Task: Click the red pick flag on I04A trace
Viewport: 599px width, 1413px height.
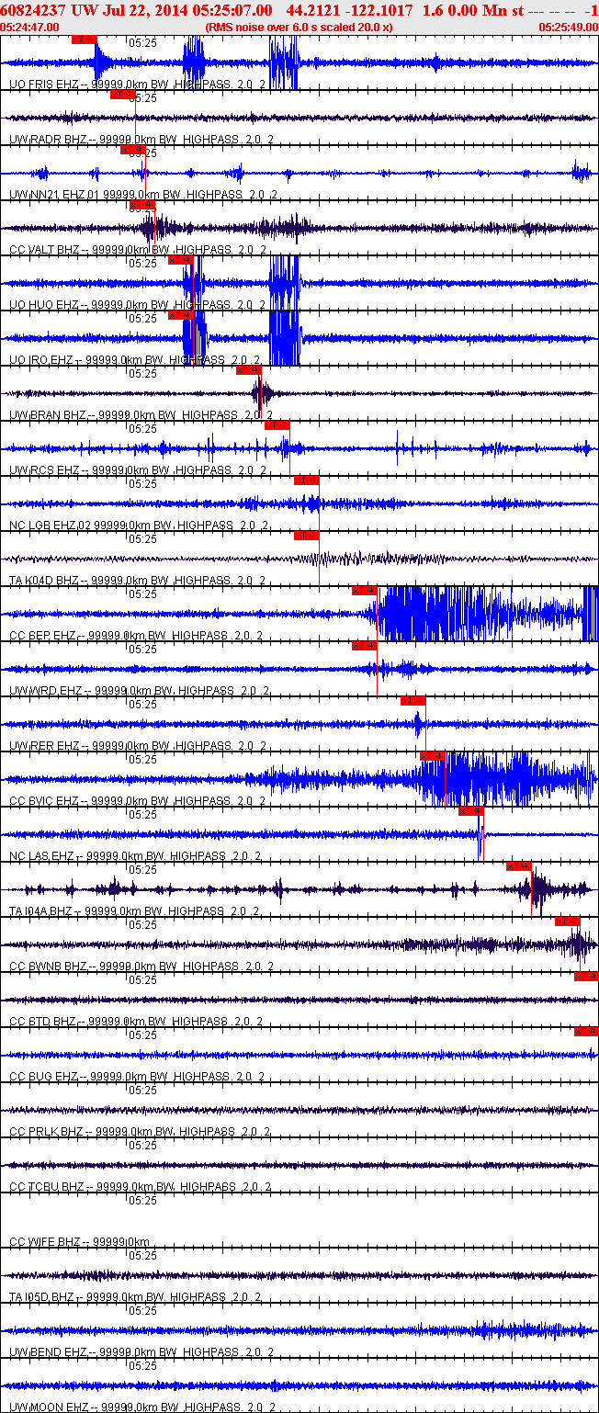Action: [x=519, y=866]
